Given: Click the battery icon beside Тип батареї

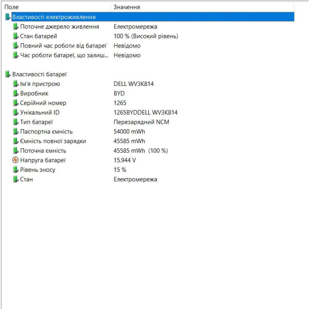Looking at the screenshot, I should (16, 122).
